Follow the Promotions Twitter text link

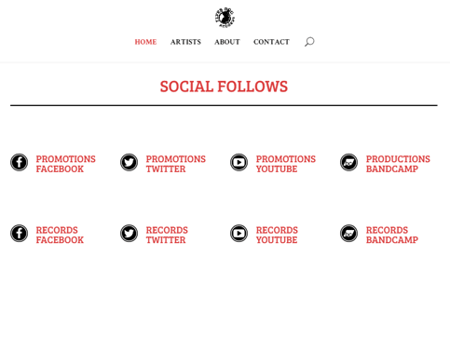pos(176,164)
